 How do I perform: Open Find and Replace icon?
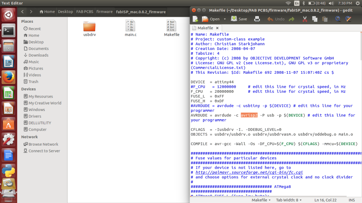(x=349, y=19)
